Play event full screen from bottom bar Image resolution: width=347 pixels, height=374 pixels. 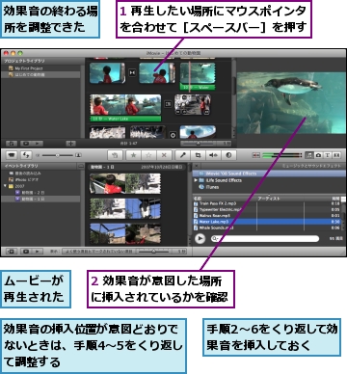pos(26,252)
